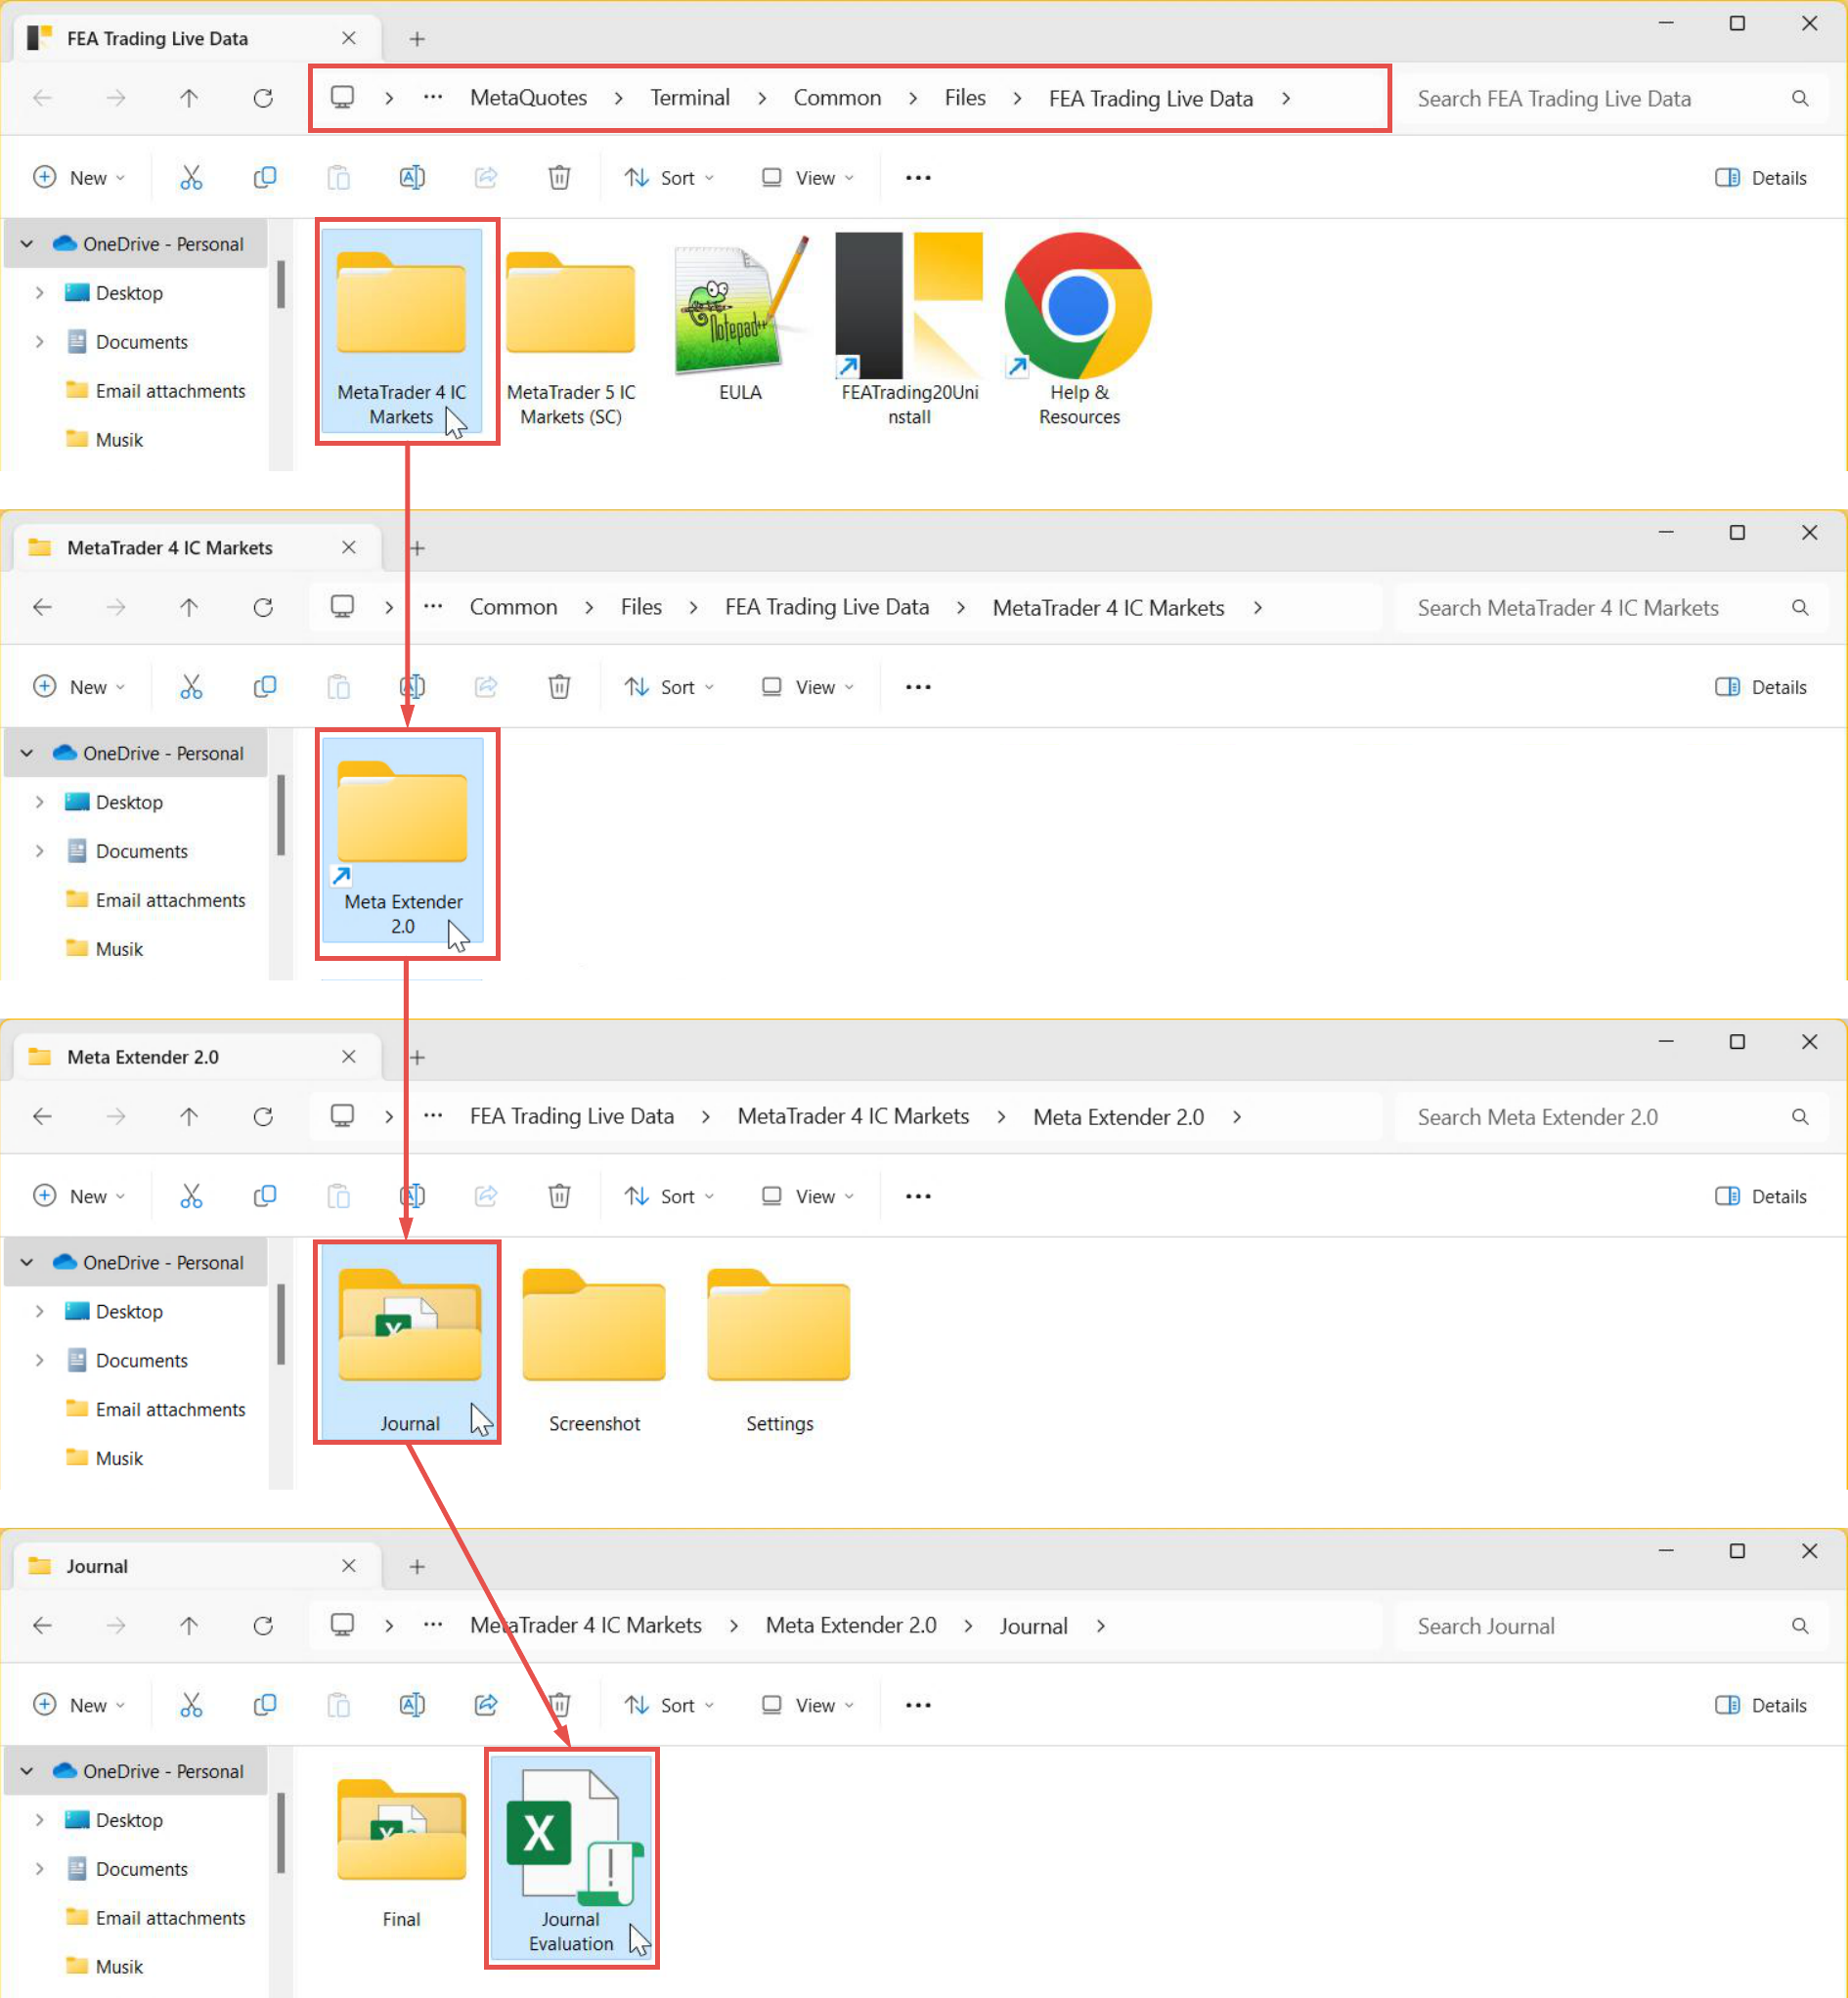Expand Desktop tree node in FEA Trading Live Data window

point(39,293)
